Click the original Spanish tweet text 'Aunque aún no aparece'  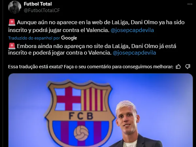[x=41, y=22]
